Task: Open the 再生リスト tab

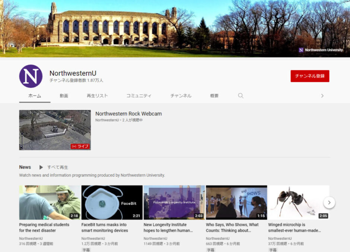Action: coord(97,96)
